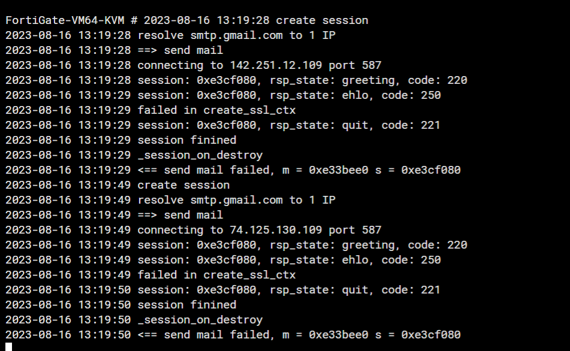570x351 pixels.
Task: Click "failed in create_ssl_ctx" at 13:19:29
Action: pos(216,110)
